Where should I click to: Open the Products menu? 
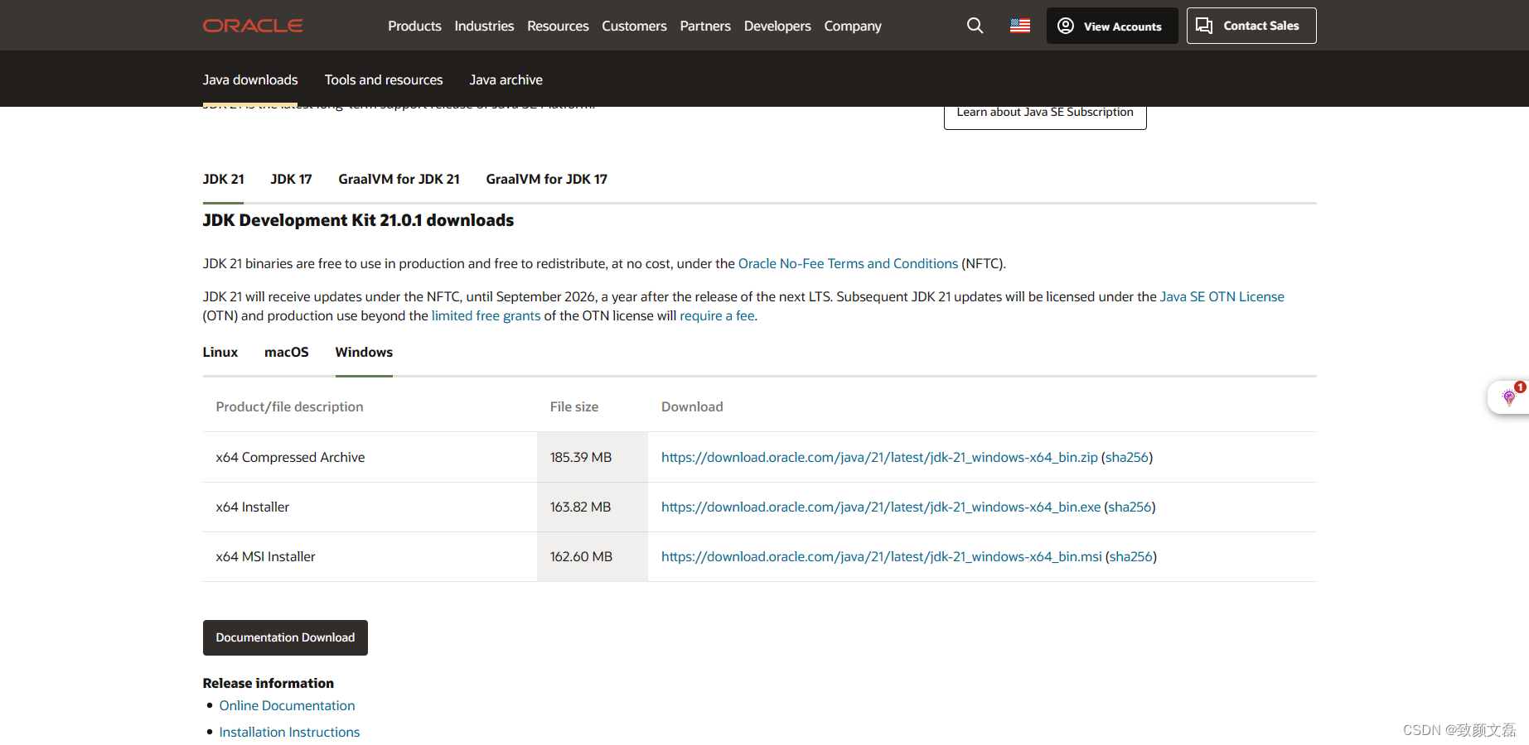(x=414, y=26)
